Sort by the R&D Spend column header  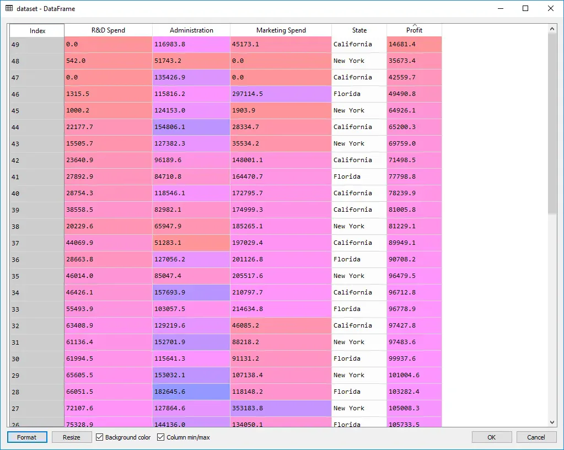[x=108, y=30]
